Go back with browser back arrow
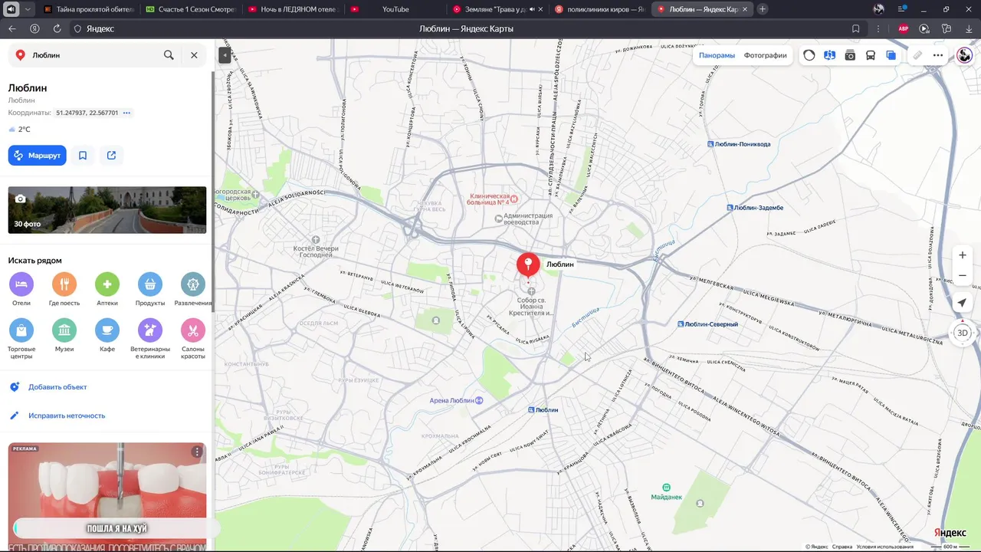981x552 pixels. point(11,28)
